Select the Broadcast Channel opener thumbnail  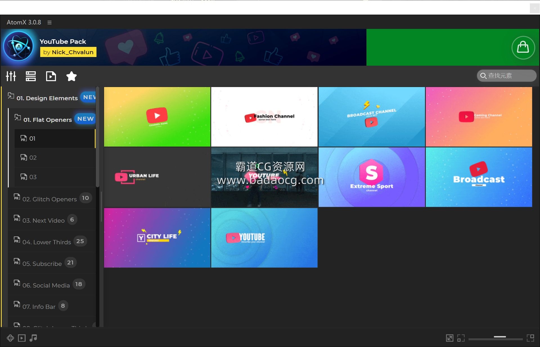point(372,117)
